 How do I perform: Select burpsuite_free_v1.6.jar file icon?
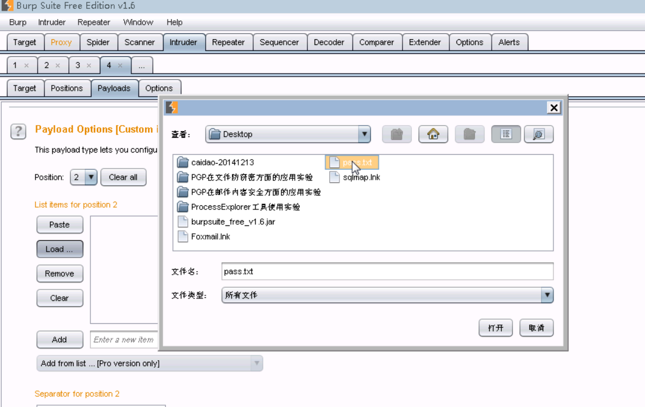(x=183, y=222)
